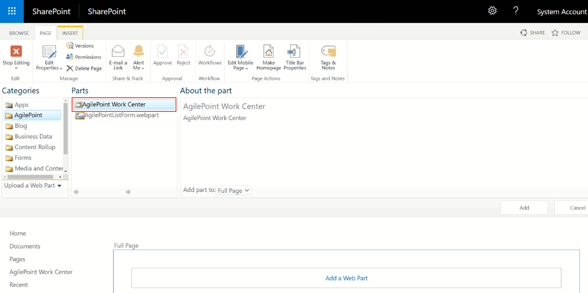This screenshot has height=293, width=588.
Task: Click the Title Bar Properties icon
Action: pyautogui.click(x=294, y=51)
